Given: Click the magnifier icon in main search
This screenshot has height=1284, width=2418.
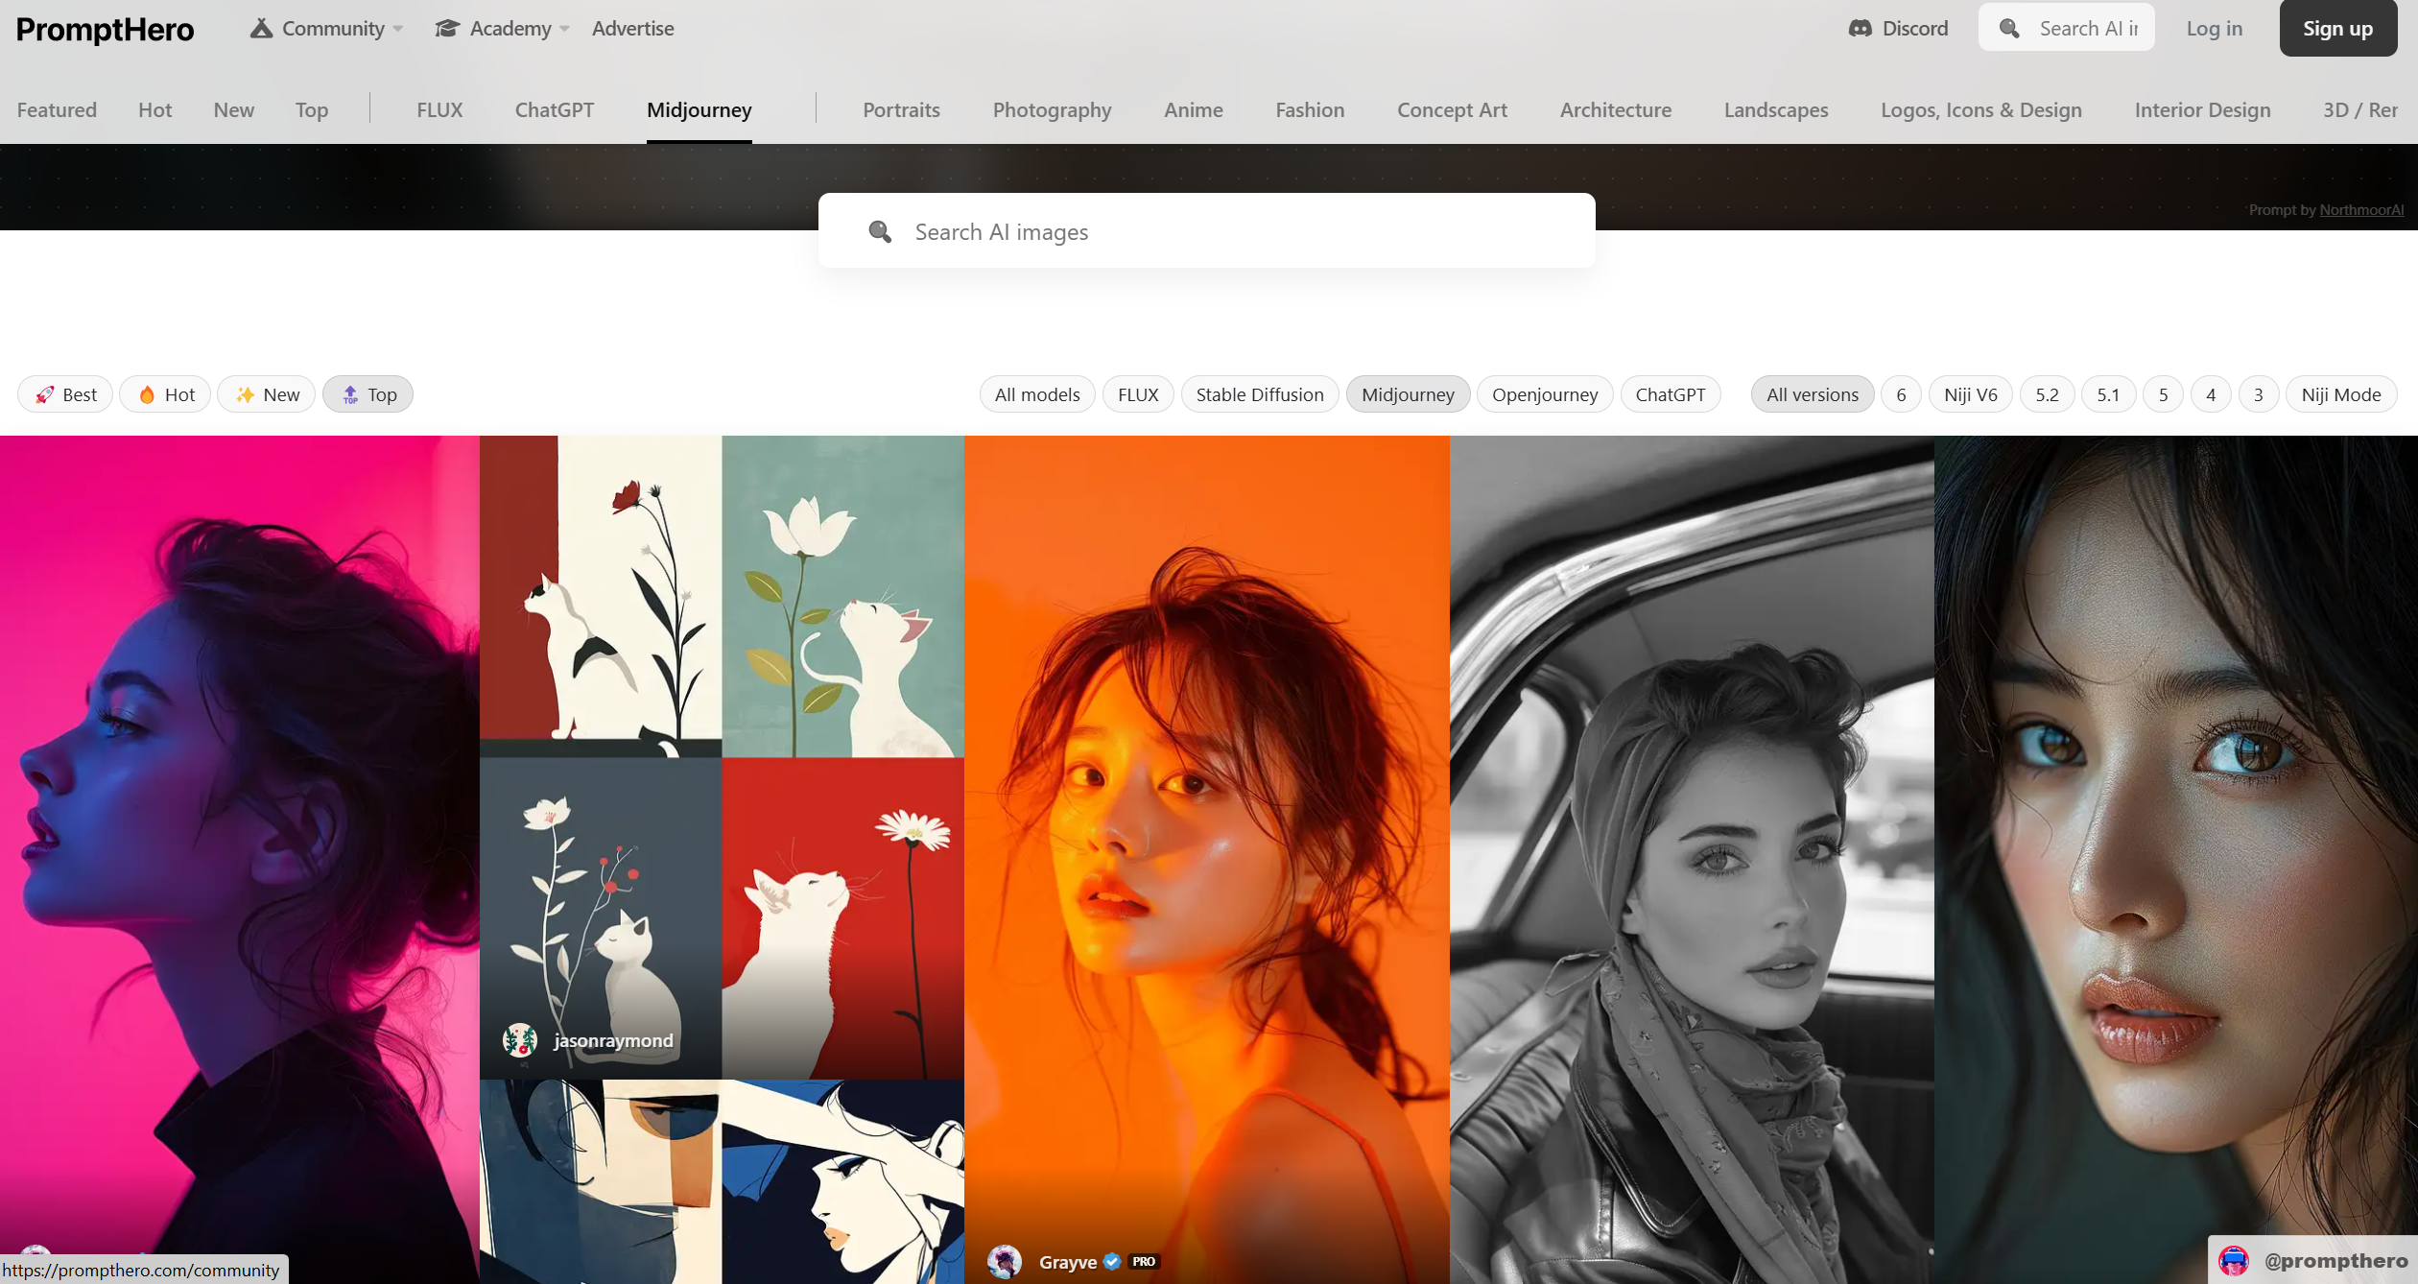Looking at the screenshot, I should click(x=879, y=231).
